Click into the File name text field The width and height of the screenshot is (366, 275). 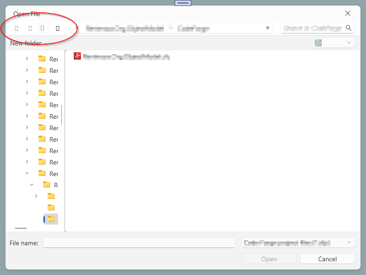pyautogui.click(x=139, y=243)
